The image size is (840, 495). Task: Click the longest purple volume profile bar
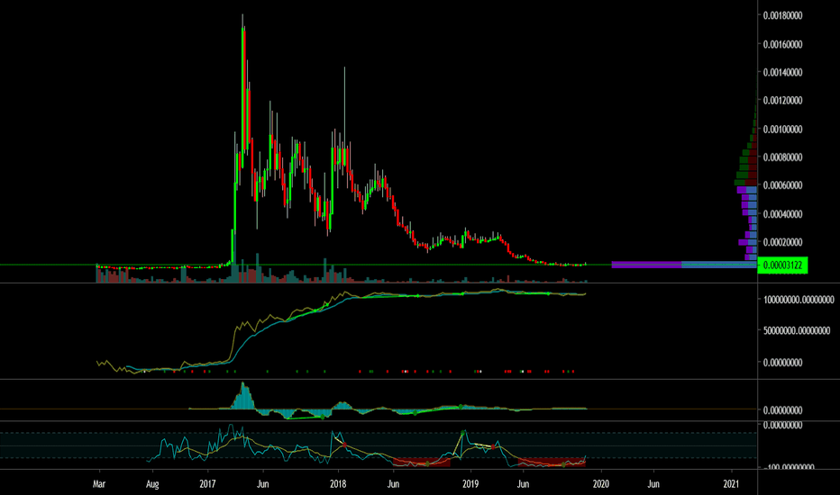pos(646,265)
